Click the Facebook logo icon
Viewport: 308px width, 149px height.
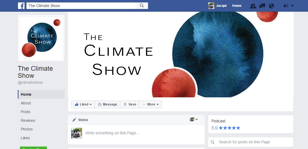21,6
